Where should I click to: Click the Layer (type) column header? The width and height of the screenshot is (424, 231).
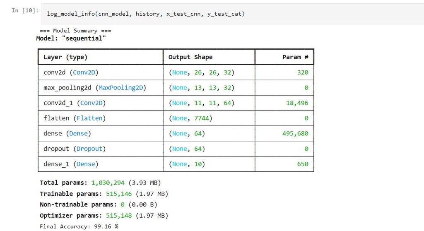click(65, 57)
